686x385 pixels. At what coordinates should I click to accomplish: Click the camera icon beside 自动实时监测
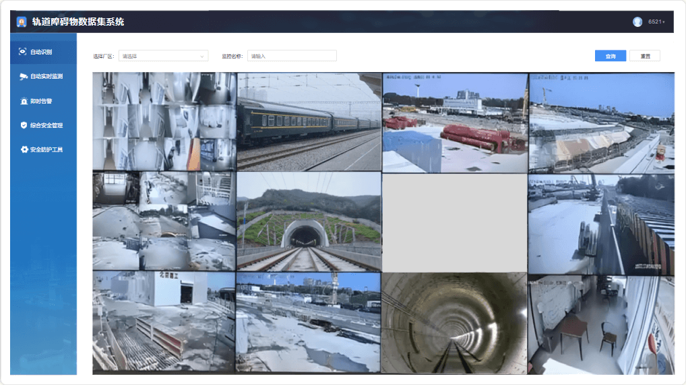click(x=23, y=76)
